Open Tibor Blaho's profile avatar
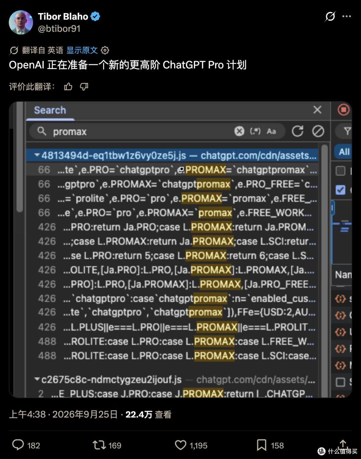 pyautogui.click(x=21, y=22)
